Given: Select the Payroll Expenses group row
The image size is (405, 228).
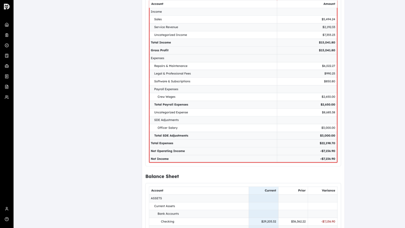Looking at the screenshot, I should point(243,89).
